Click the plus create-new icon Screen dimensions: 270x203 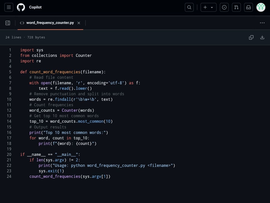click(205, 7)
